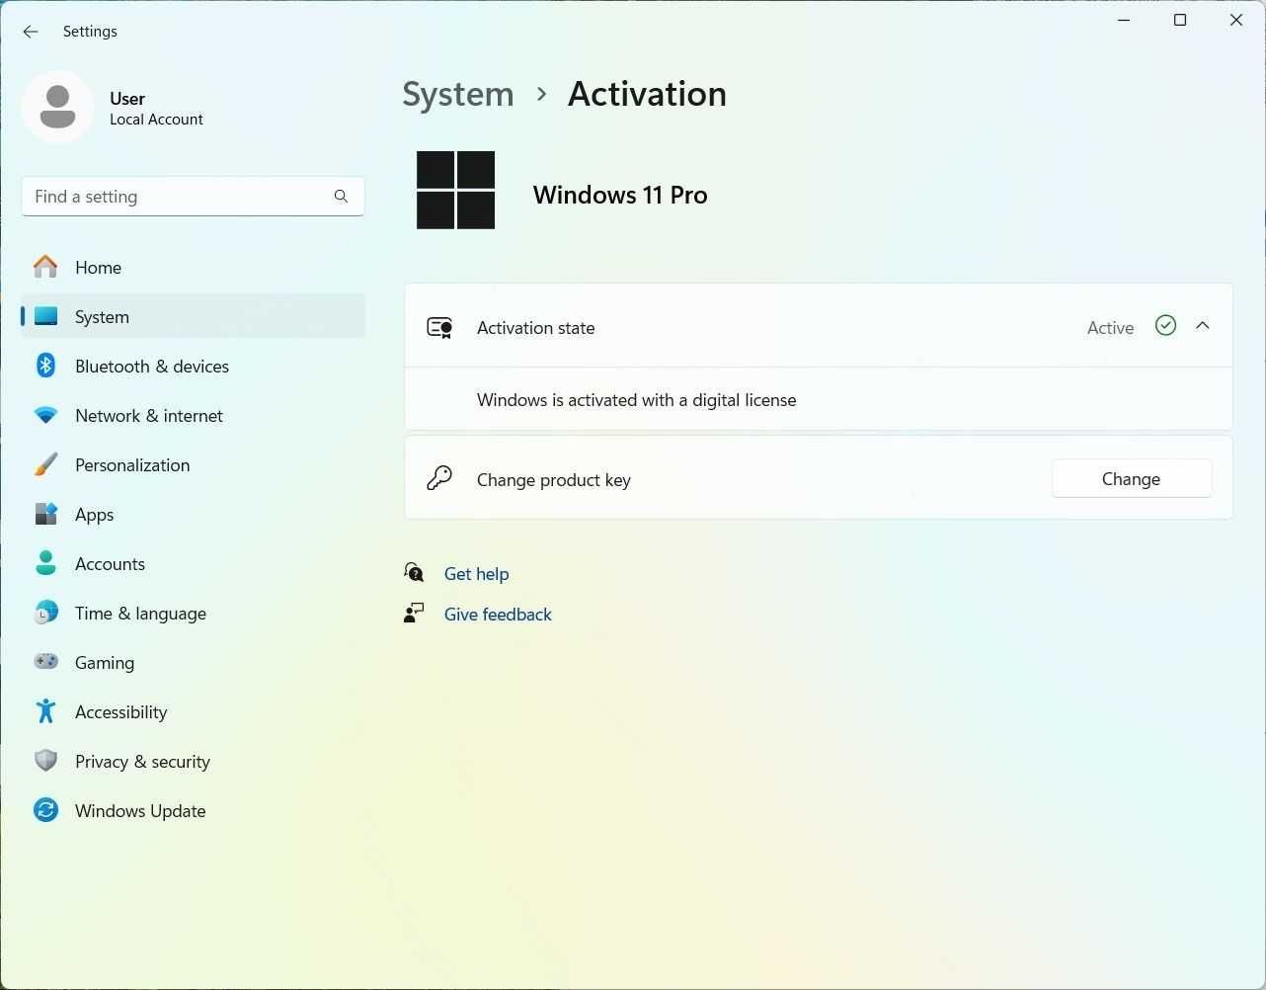Viewport: 1266px width, 990px height.
Task: Navigate to System breadcrumb
Action: (458, 94)
